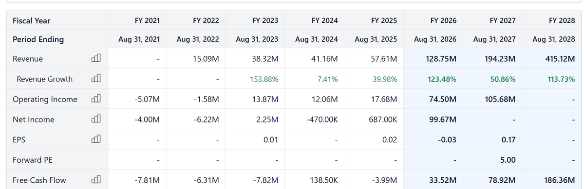Click revenue value 194.23M

500,59
